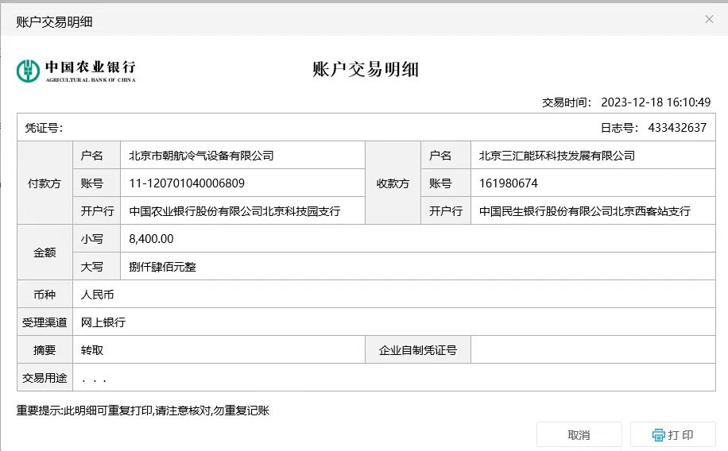Viewport: 728px width, 451px height.
Task: Click the 企业自制凭证号 label cell
Action: tap(418, 350)
